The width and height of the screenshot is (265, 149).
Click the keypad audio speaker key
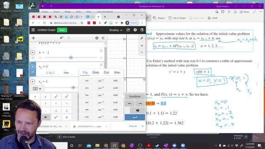click(x=46, y=117)
